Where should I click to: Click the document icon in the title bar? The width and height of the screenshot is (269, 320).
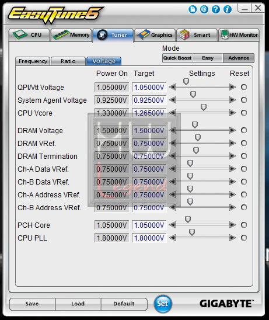click(193, 9)
